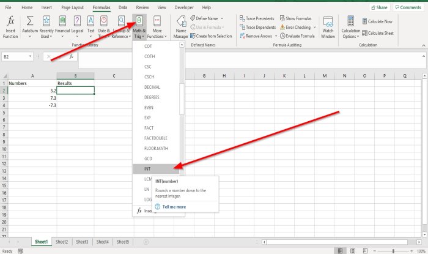
Task: Select column G header
Action: [x=204, y=76]
